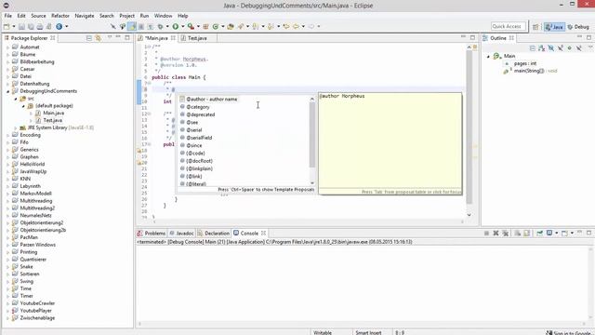Click the Open Perspective icon

(x=535, y=27)
